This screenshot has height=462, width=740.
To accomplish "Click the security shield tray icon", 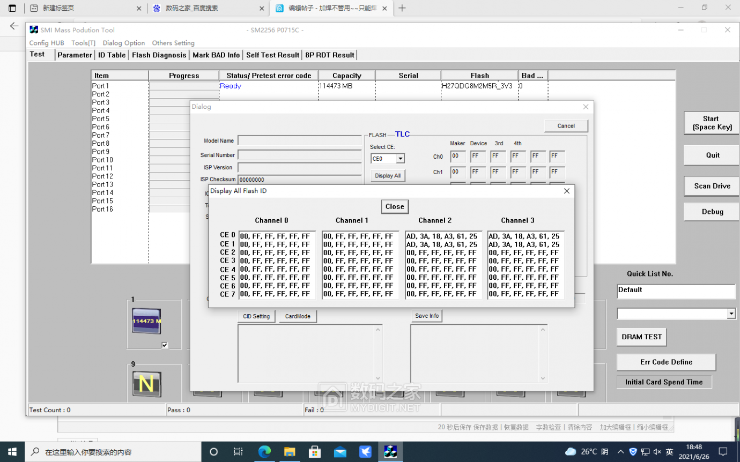I will coord(633,452).
